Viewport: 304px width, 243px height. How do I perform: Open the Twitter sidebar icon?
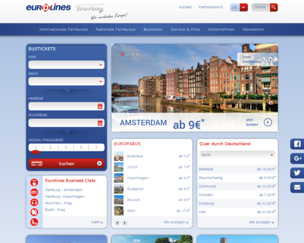297,173
